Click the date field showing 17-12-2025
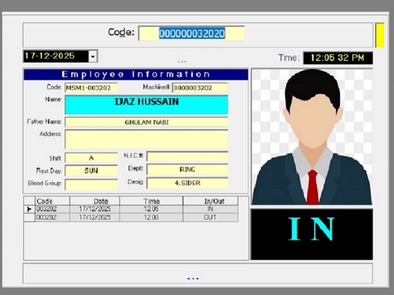The width and height of the screenshot is (394, 295). (56, 56)
